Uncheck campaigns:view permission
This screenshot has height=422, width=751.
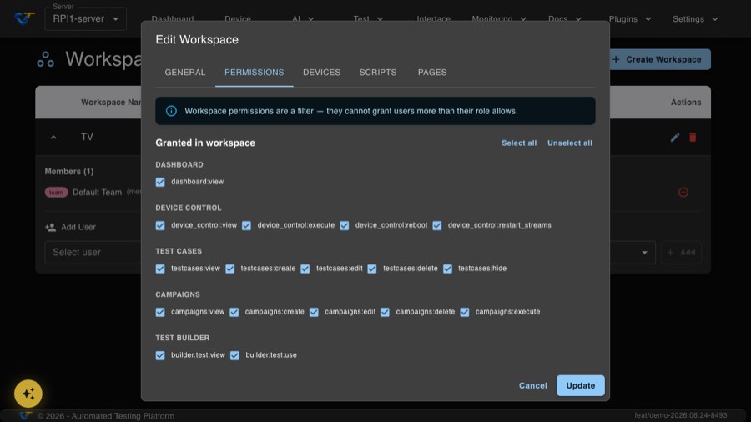tap(160, 312)
